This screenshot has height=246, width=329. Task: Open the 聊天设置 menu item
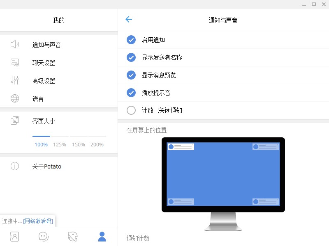[59, 63]
